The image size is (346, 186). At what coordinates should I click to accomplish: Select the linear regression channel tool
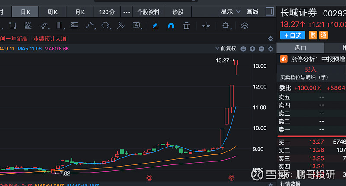44,26
